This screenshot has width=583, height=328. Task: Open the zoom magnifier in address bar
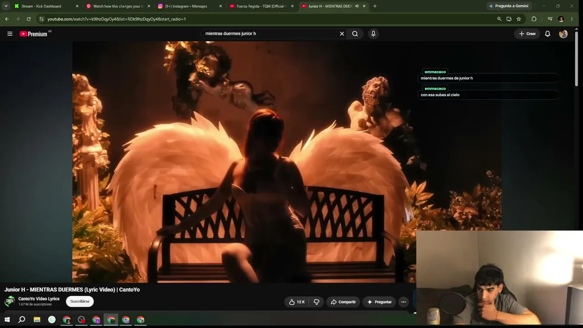coord(499,19)
